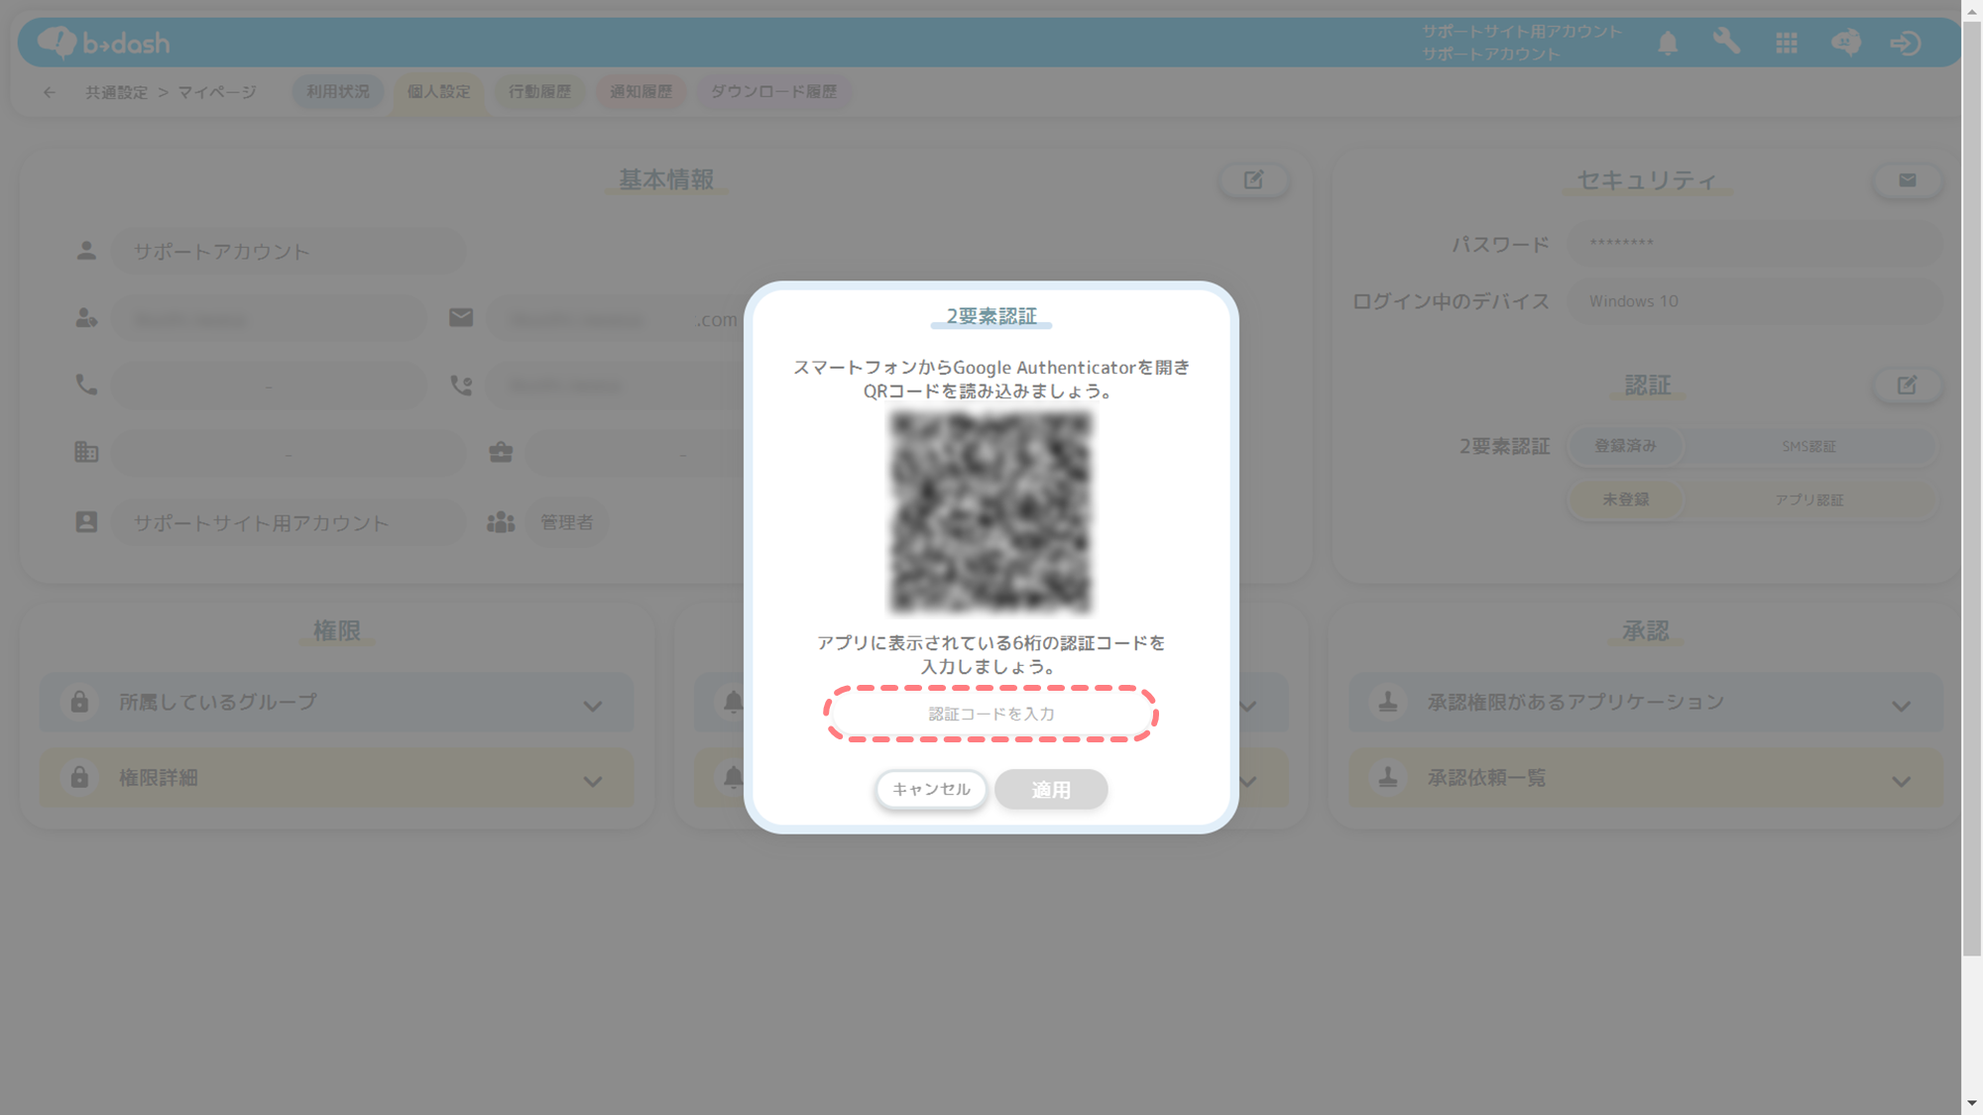
Task: Click the person icon beside サポートアカウント
Action: point(86,251)
